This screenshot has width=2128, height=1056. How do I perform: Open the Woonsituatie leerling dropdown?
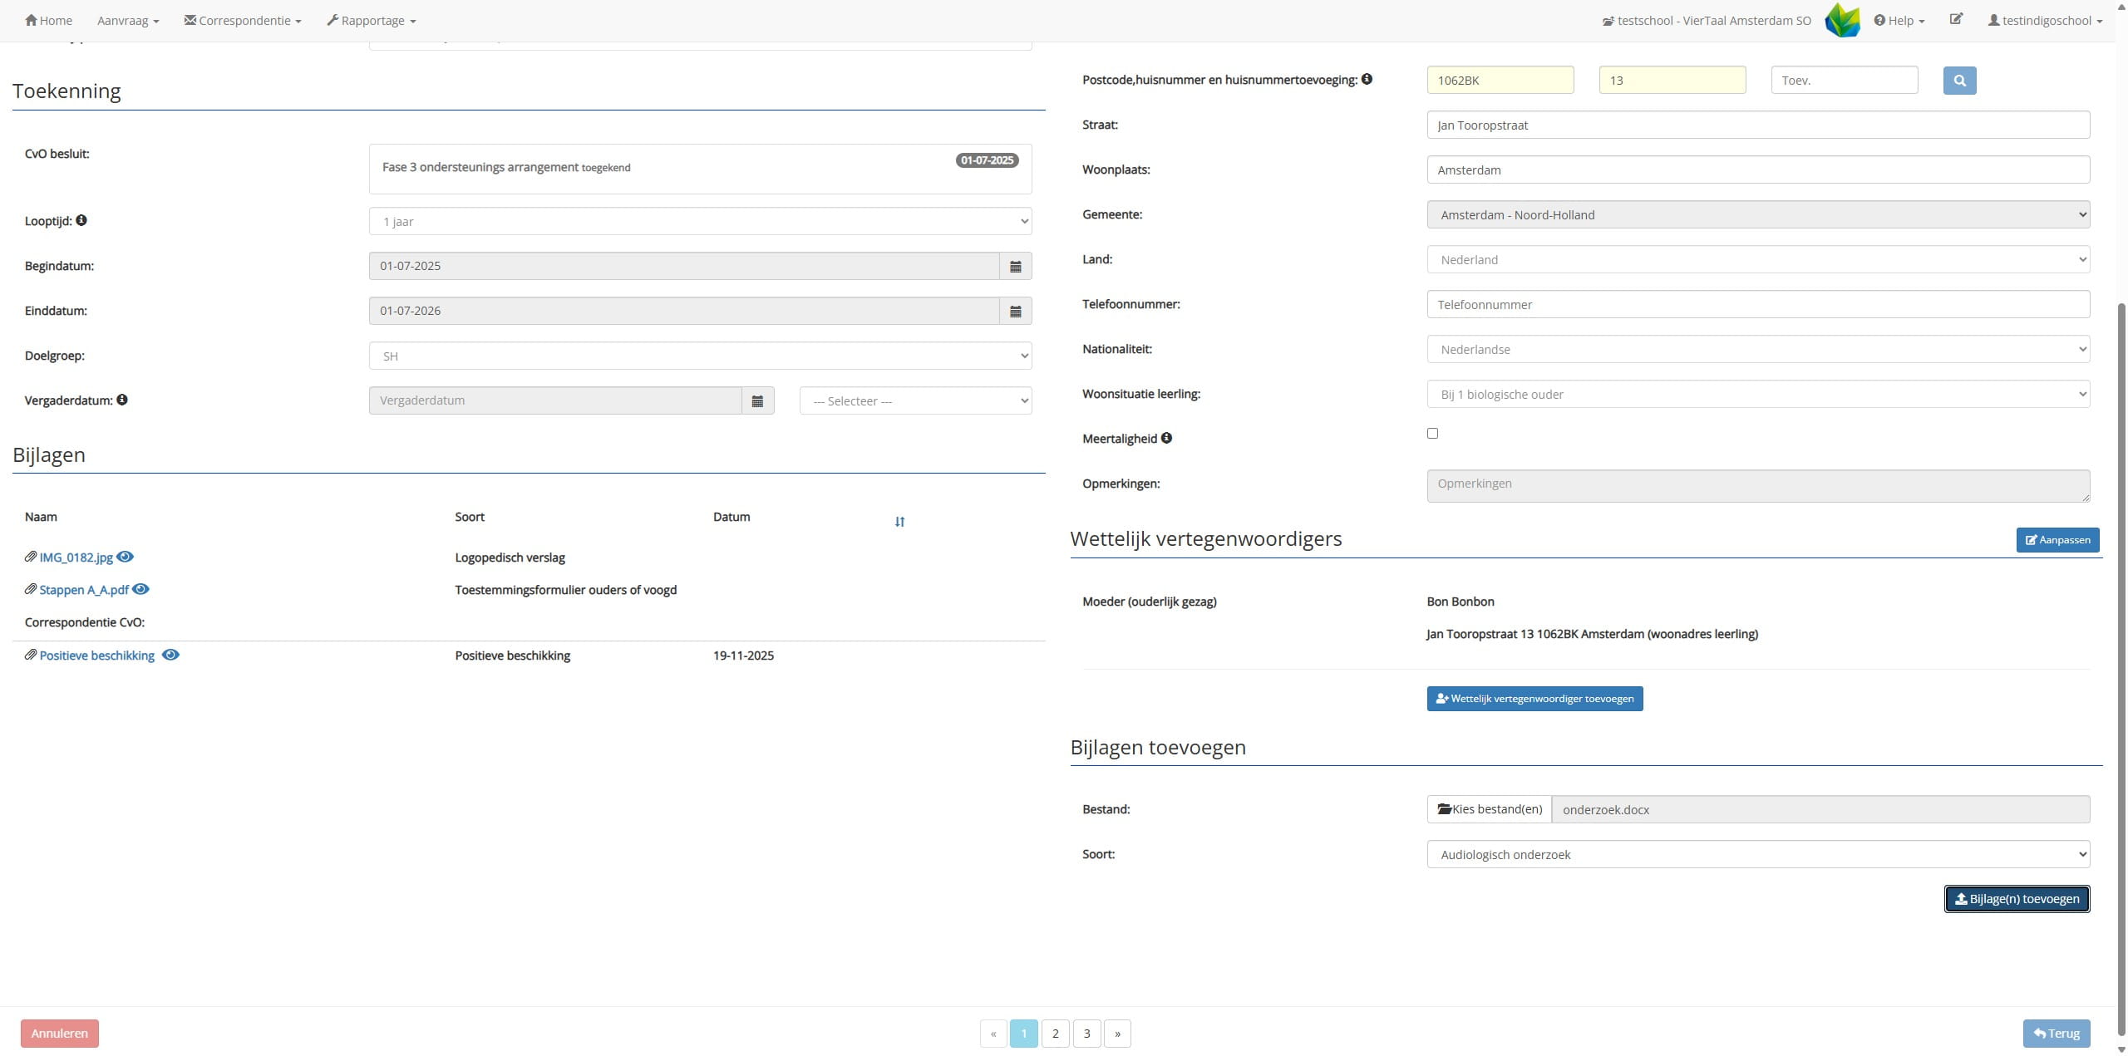pos(1758,394)
